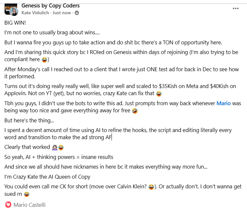This screenshot has height=211, width=247.
Task: Click the "Just now" post timestamp
Action: click(x=62, y=13)
